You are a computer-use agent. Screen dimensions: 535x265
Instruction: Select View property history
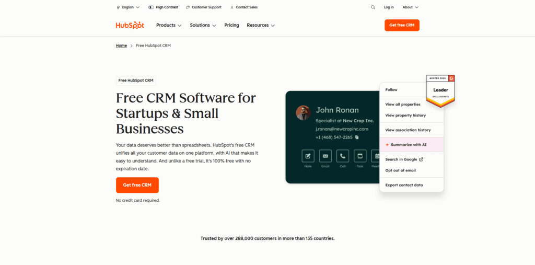405,116
